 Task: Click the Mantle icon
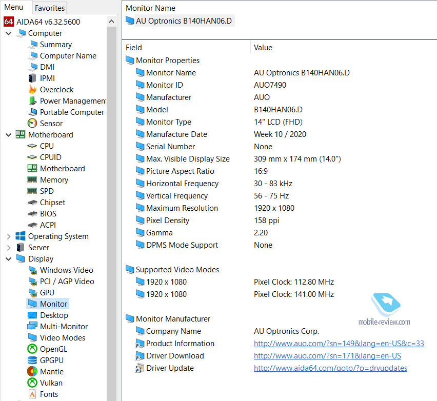32,371
